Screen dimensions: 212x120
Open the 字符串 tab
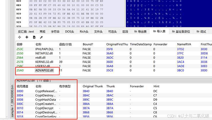pos(55,31)
